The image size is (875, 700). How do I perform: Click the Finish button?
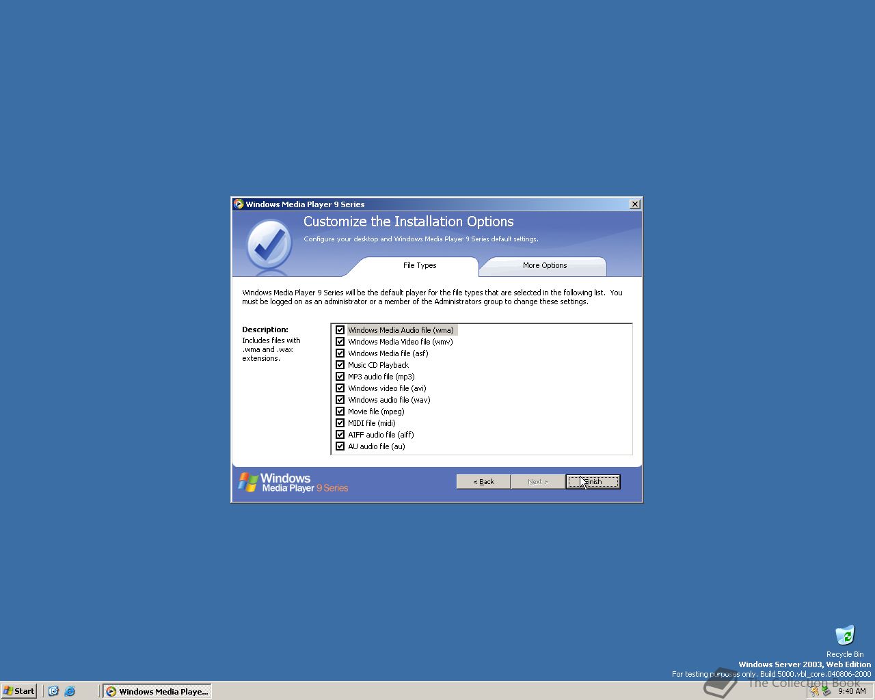tap(593, 482)
